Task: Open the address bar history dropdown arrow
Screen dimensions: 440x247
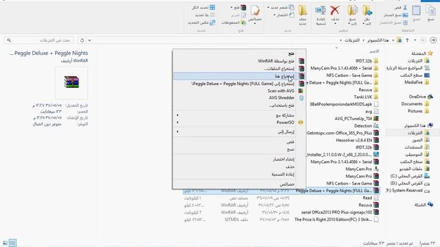Action: (x=89, y=40)
